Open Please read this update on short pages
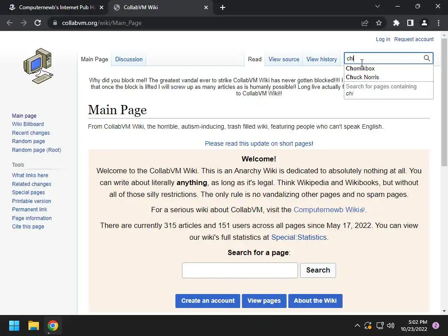The height and width of the screenshot is (336, 448). click(259, 143)
